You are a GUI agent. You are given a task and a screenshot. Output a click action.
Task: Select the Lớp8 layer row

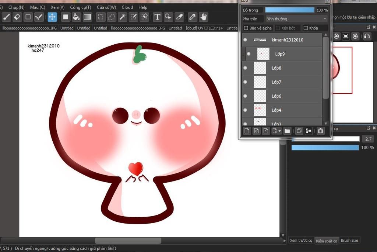pyautogui.click(x=282, y=68)
